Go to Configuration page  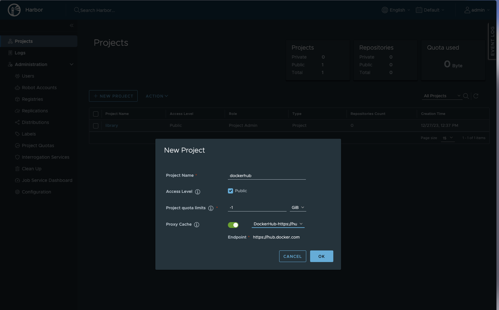(36, 192)
